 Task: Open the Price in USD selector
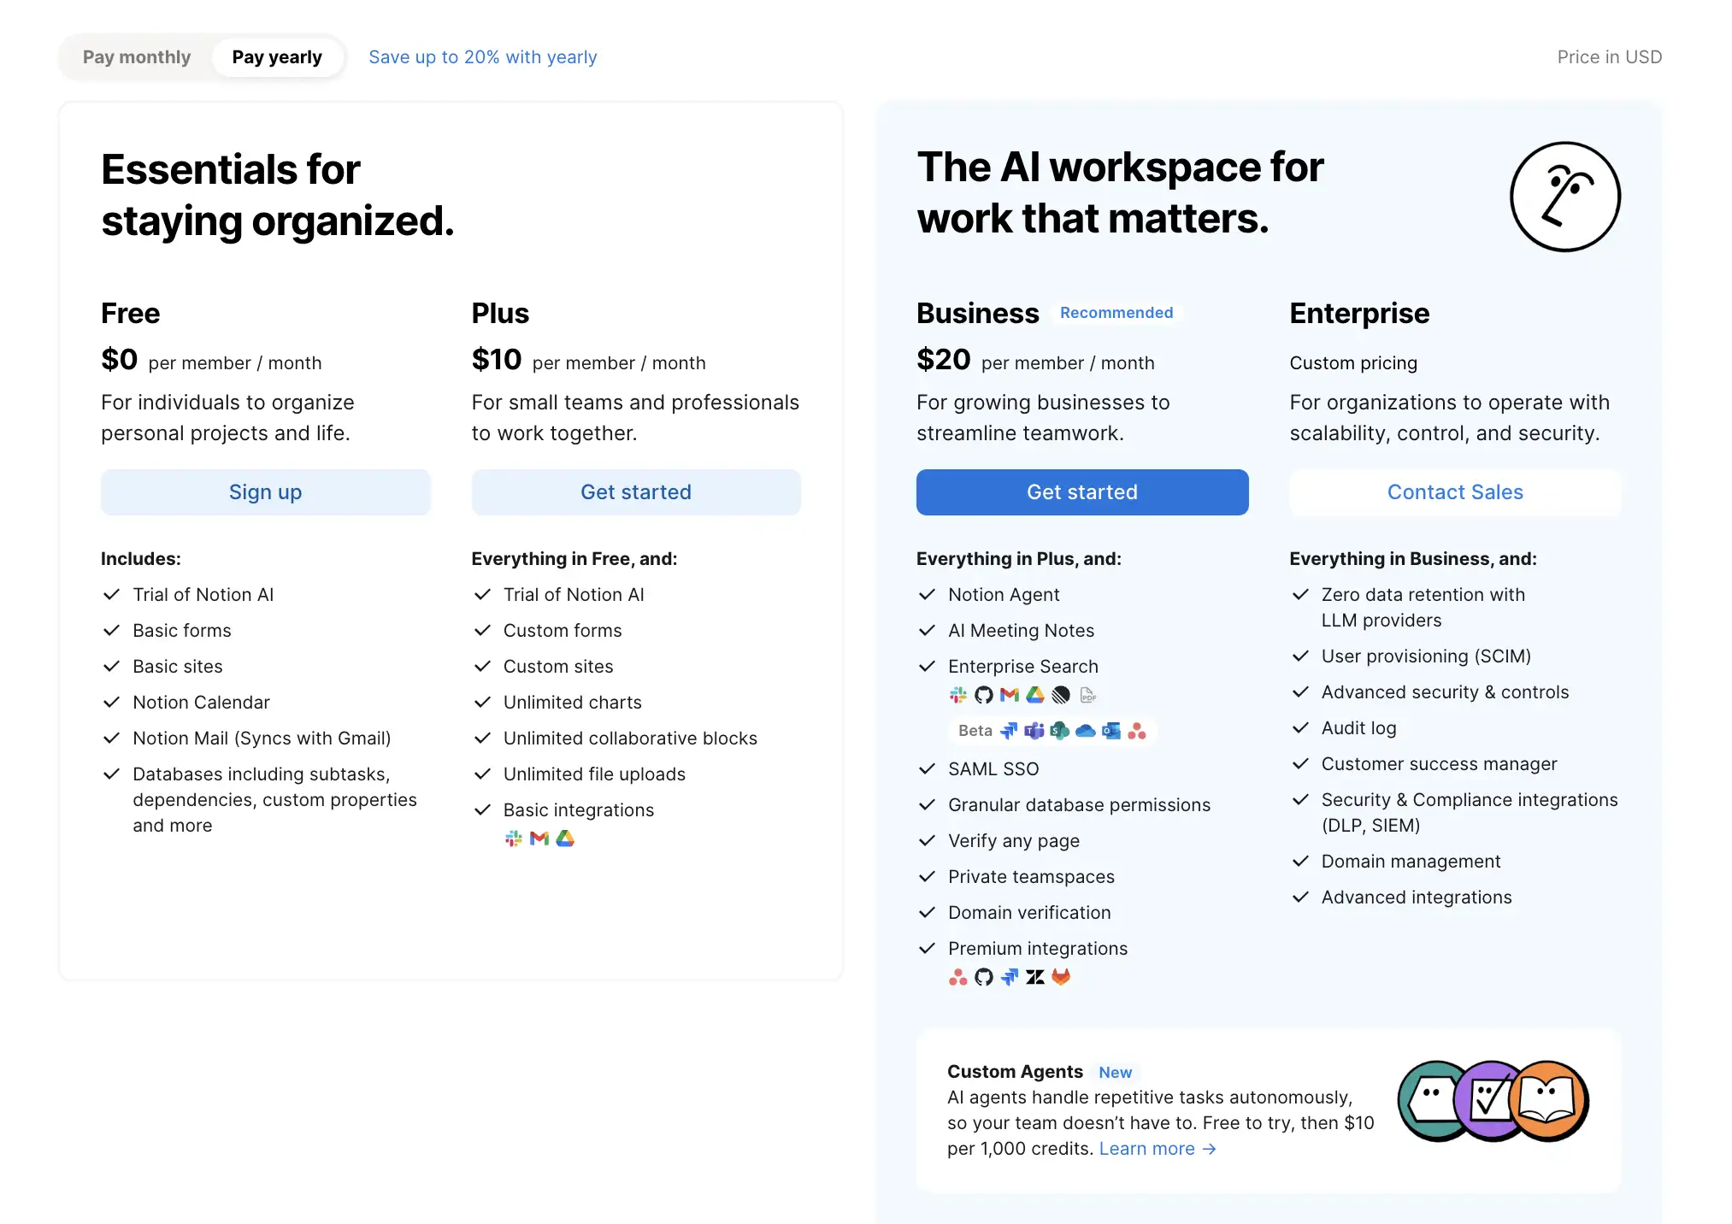point(1610,56)
